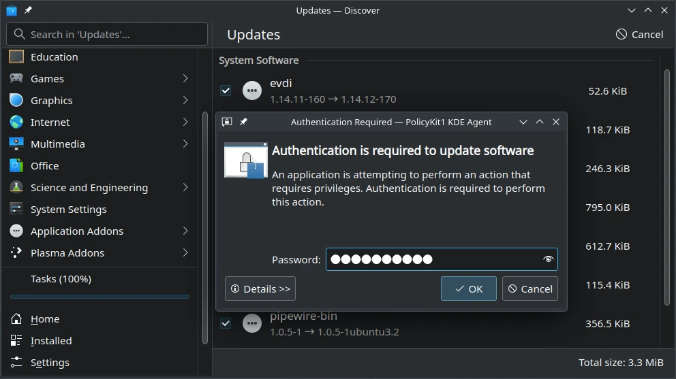Show password with the eye icon
676x379 pixels.
coord(548,259)
